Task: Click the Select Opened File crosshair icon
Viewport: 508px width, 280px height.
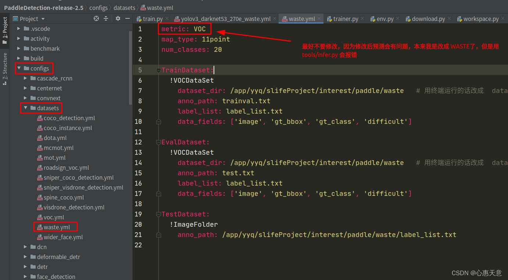Action: [x=96, y=18]
